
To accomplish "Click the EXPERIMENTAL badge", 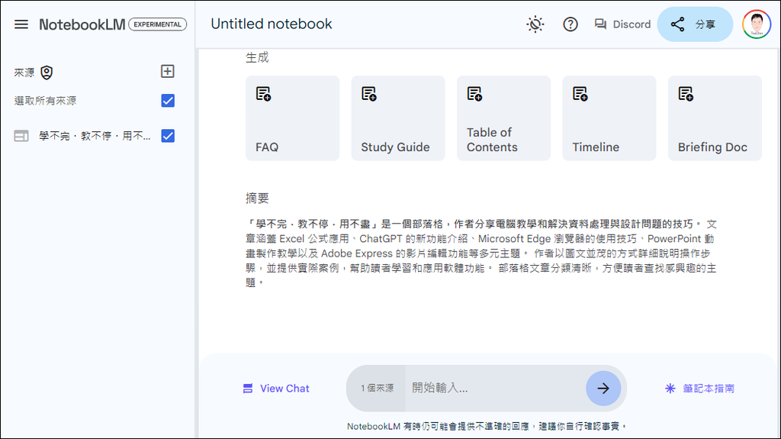I will [x=157, y=24].
